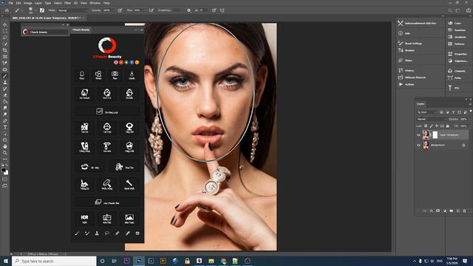Toggle the pixel layer filter in Layers panel
The height and width of the screenshot is (266, 473).
[441, 112]
